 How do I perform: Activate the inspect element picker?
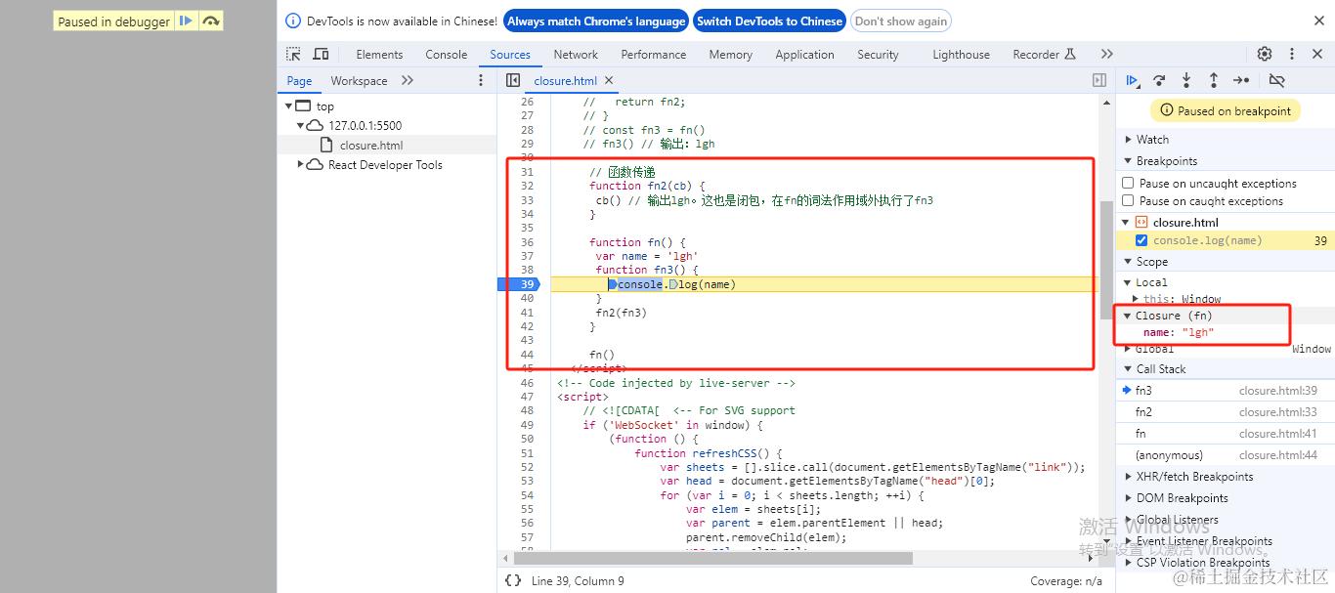tap(293, 54)
